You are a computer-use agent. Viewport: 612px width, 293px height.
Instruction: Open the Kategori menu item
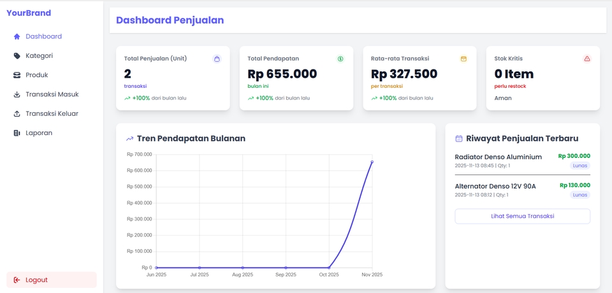39,55
